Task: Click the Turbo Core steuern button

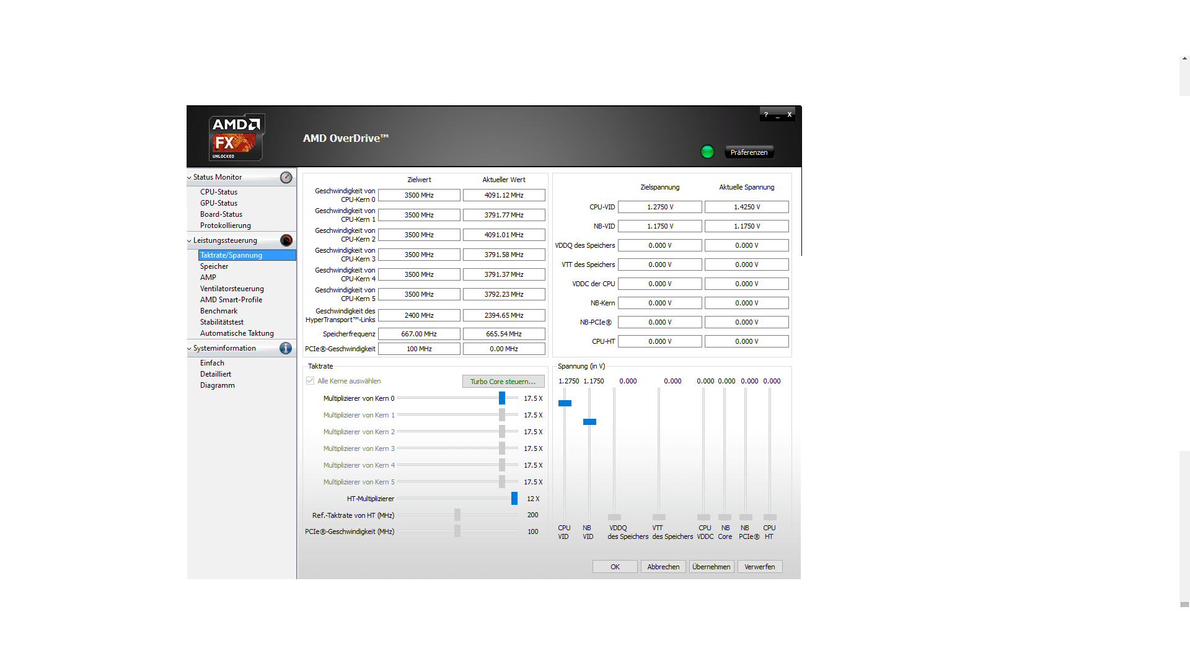Action: (x=503, y=382)
